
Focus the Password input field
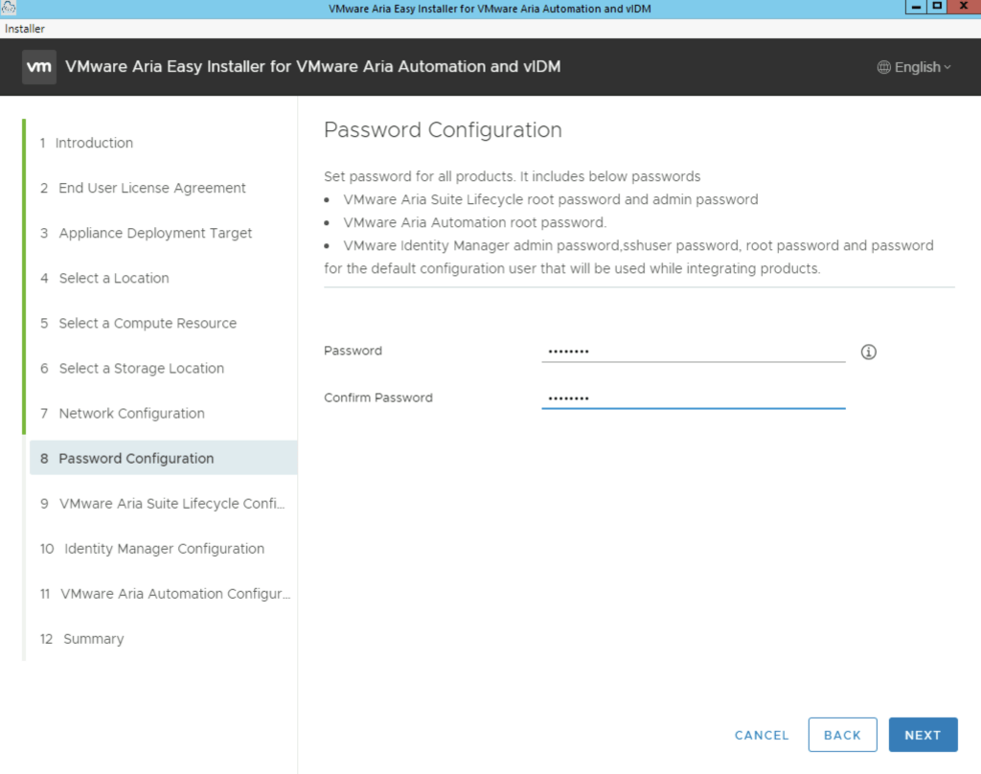point(694,351)
